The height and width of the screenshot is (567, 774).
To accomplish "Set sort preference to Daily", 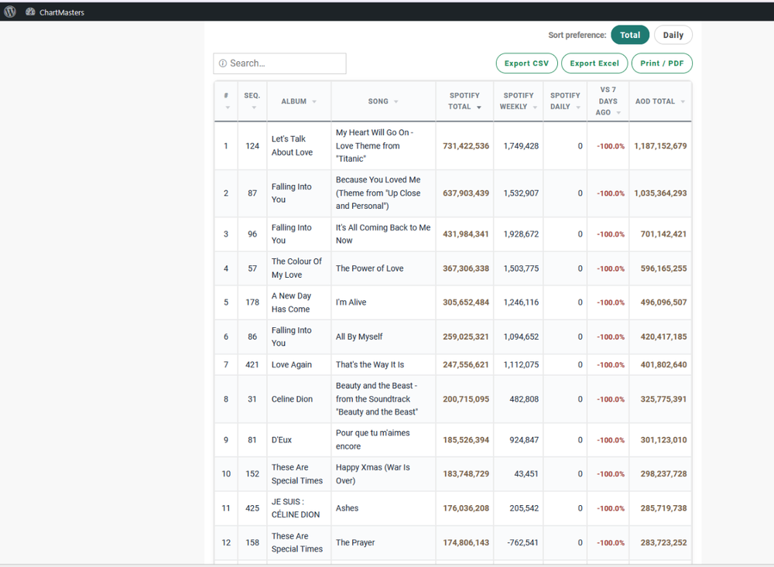I will (673, 35).
